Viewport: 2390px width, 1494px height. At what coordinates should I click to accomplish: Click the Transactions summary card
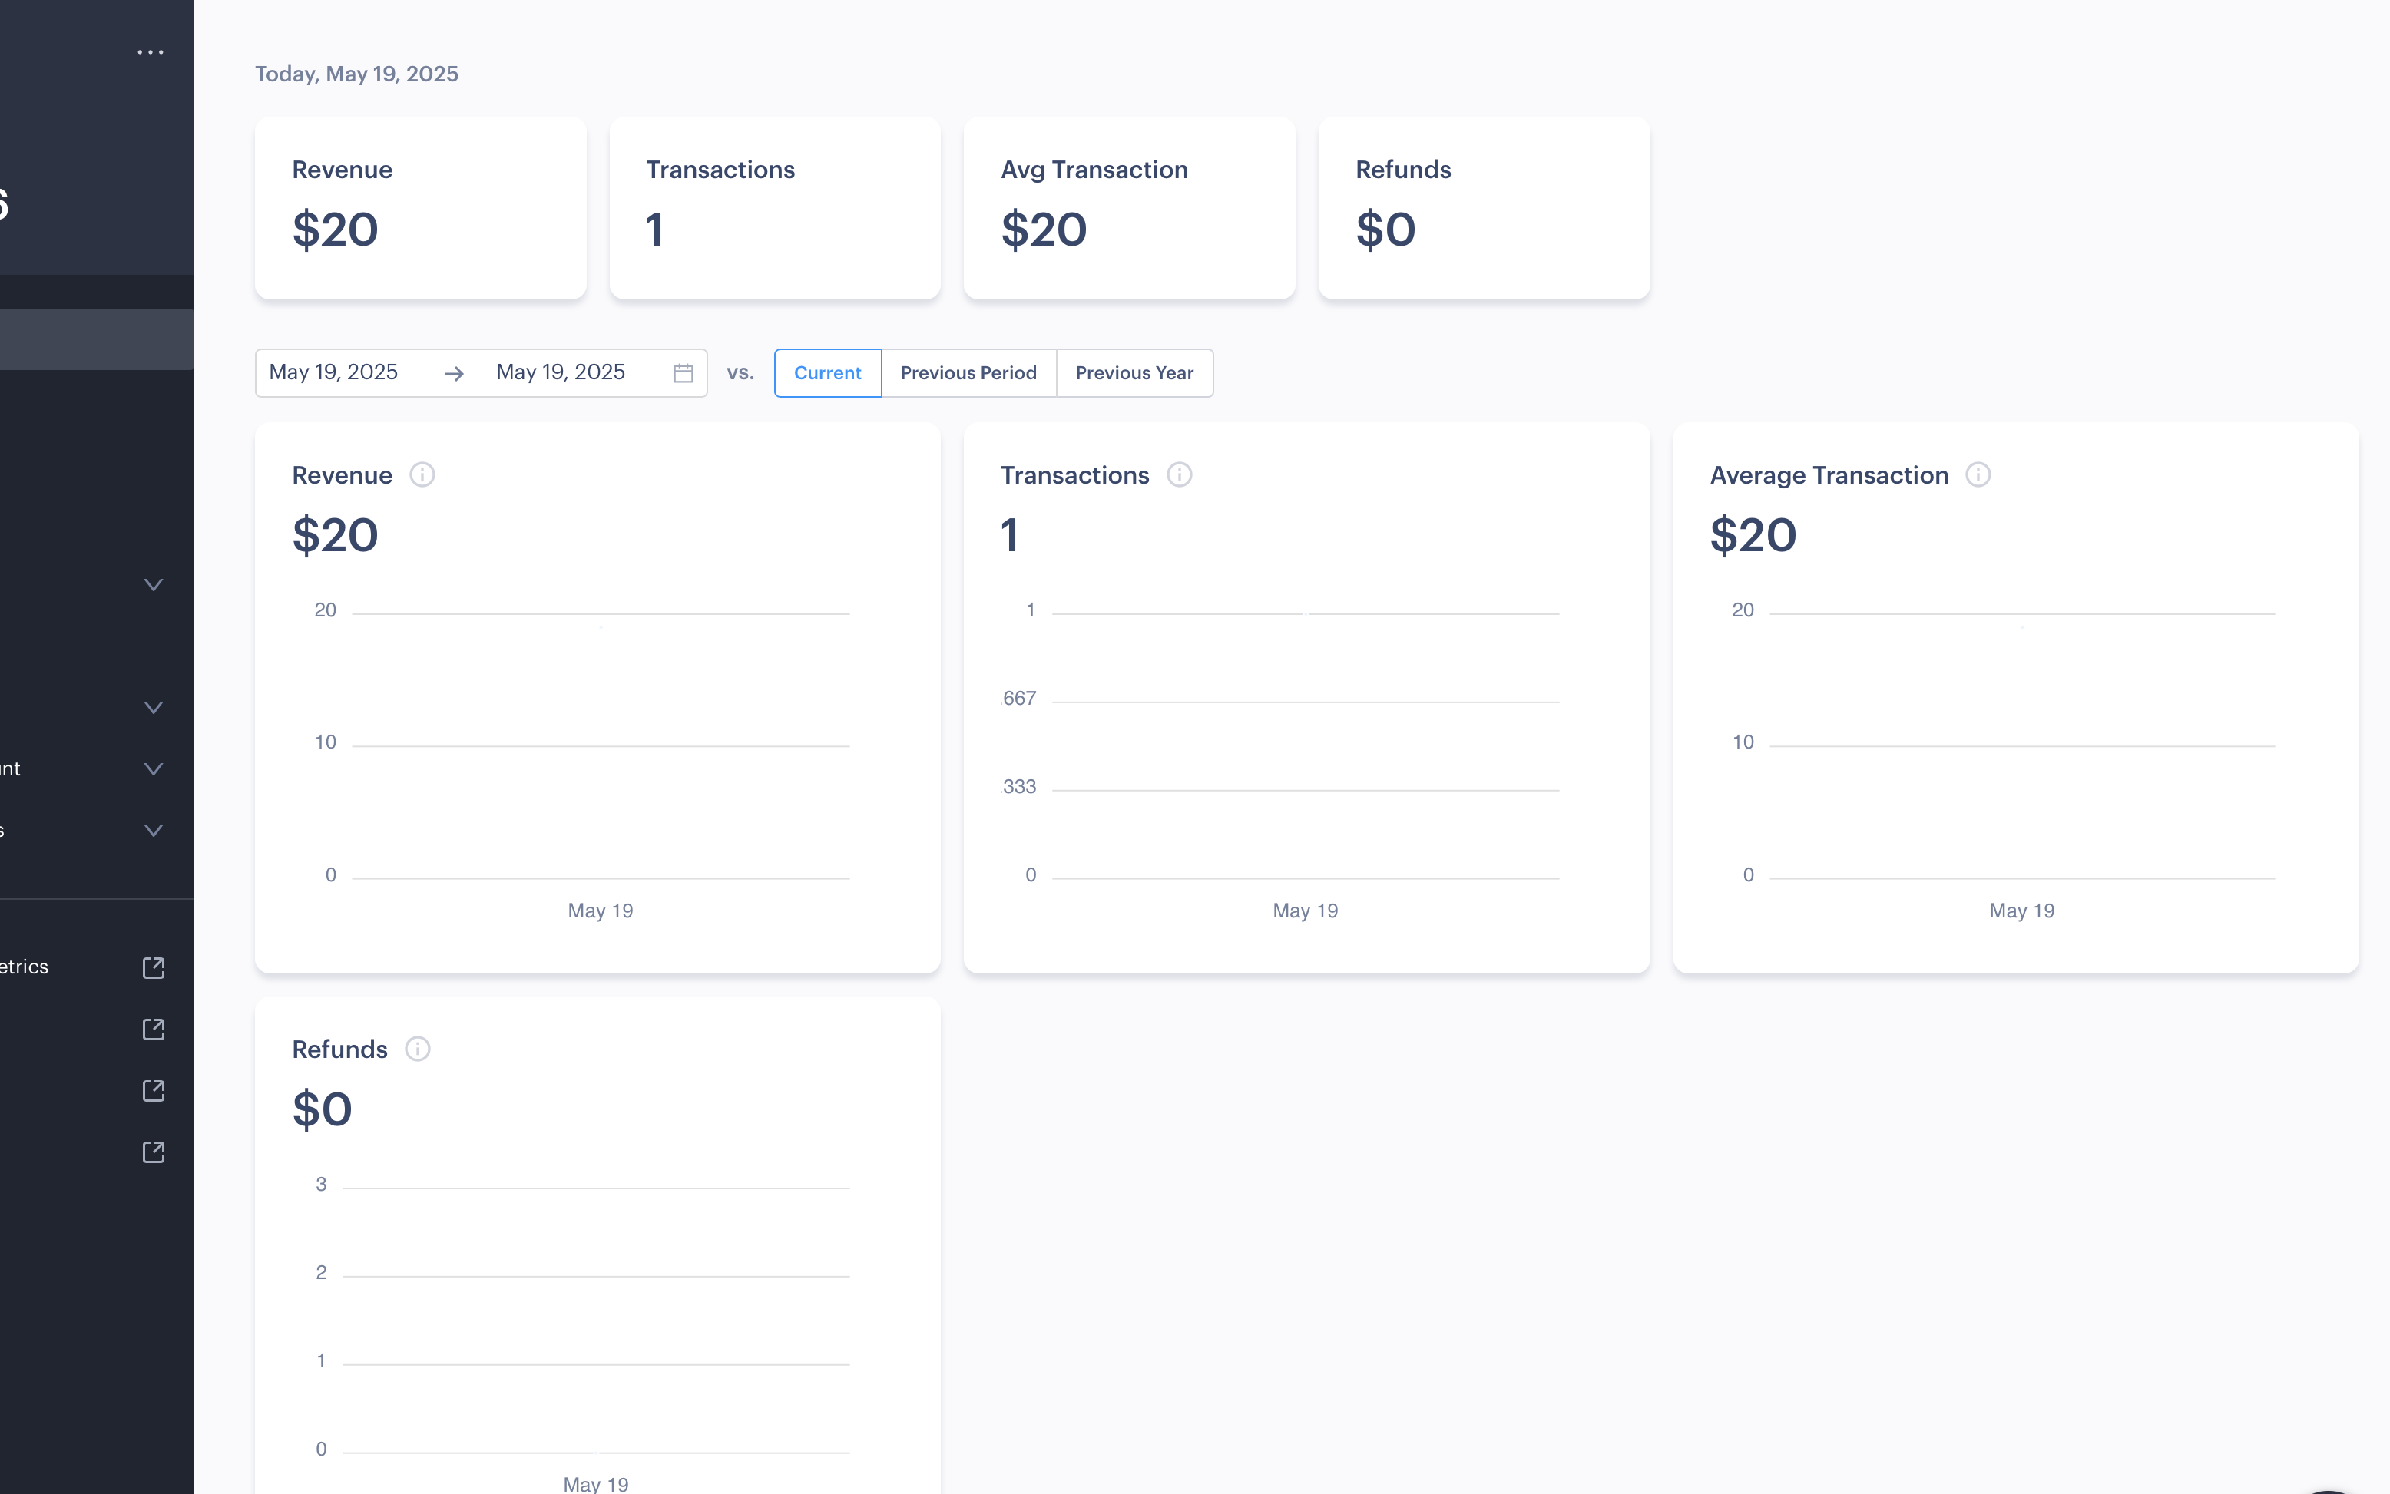775,209
